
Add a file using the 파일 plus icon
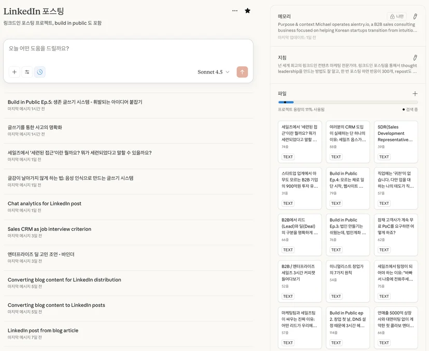coord(415,94)
